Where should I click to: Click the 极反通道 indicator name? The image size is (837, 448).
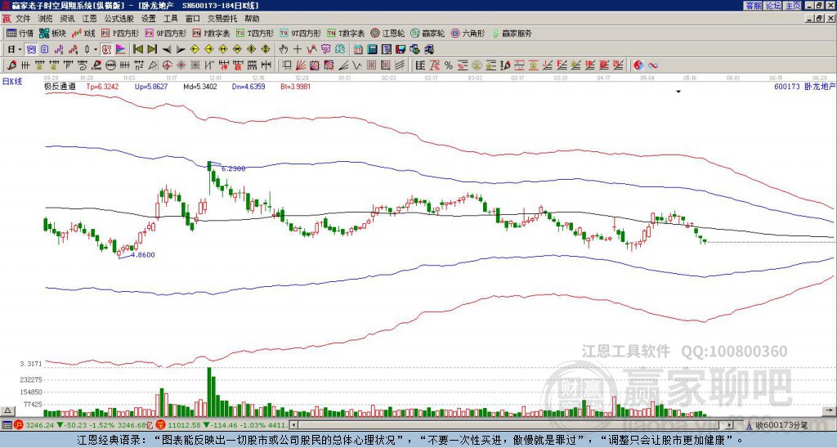click(60, 86)
